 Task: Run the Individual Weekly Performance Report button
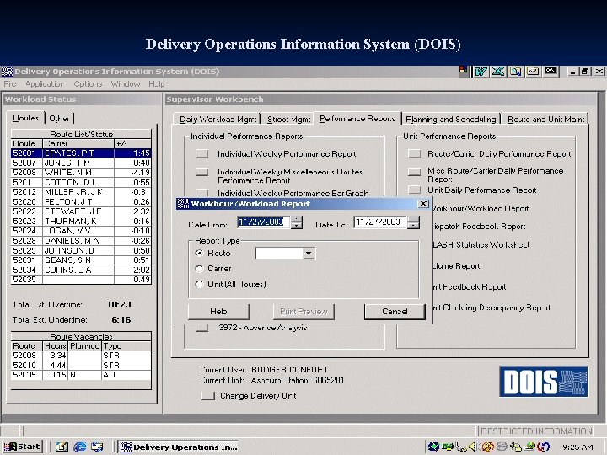click(x=201, y=153)
